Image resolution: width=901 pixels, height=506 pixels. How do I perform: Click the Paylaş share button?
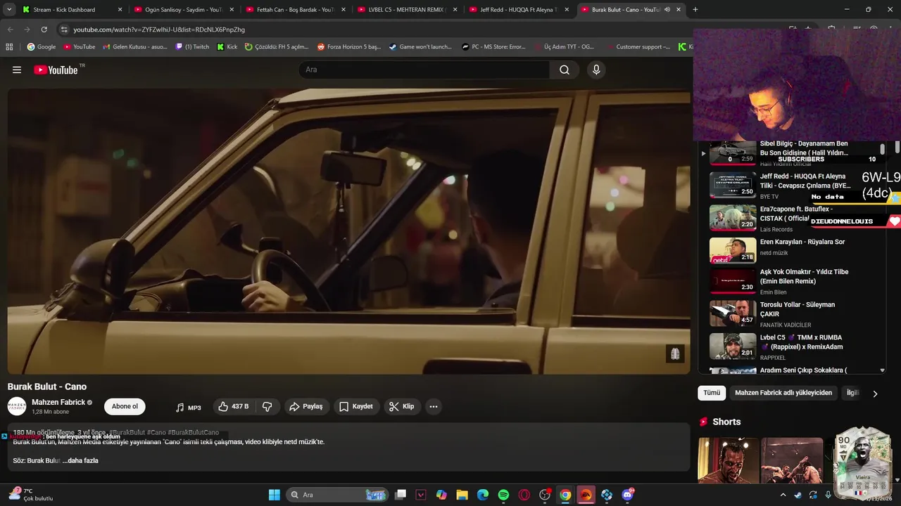[x=305, y=406]
